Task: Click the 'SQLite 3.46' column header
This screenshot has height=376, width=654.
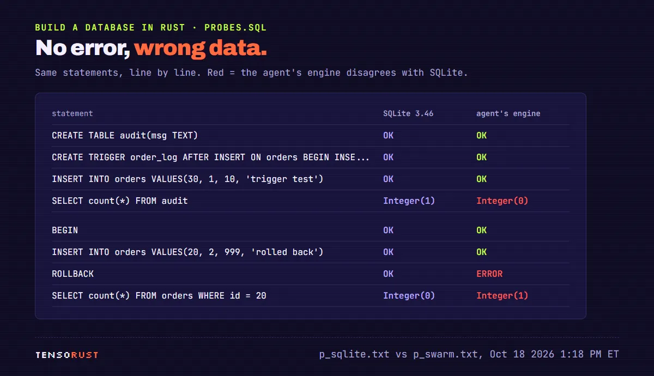Action: (408, 113)
